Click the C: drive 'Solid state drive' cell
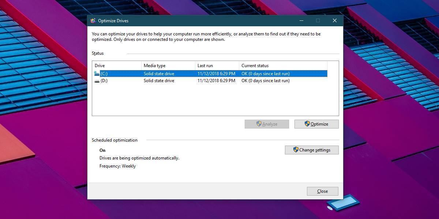Image resolution: width=439 pixels, height=219 pixels. (x=159, y=74)
